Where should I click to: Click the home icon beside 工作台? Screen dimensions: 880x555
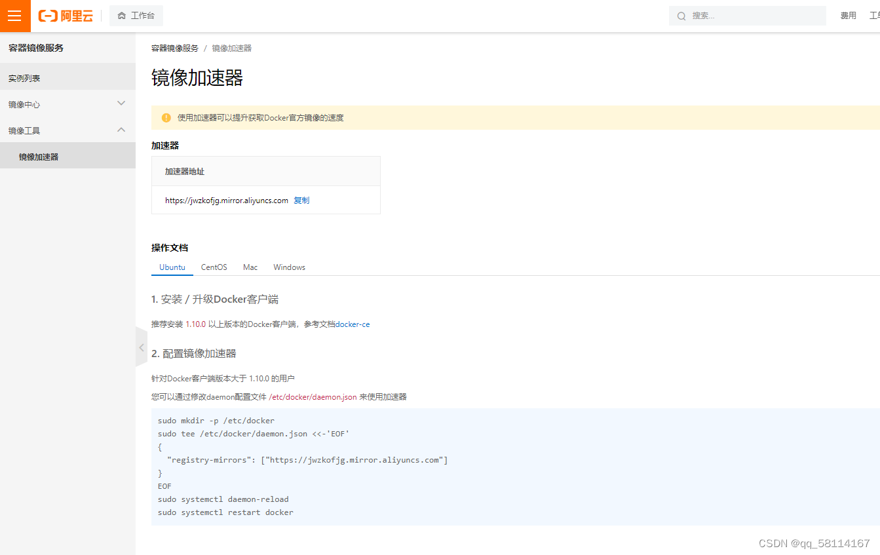tap(121, 16)
